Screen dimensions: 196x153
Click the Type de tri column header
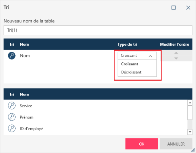(x=127, y=45)
